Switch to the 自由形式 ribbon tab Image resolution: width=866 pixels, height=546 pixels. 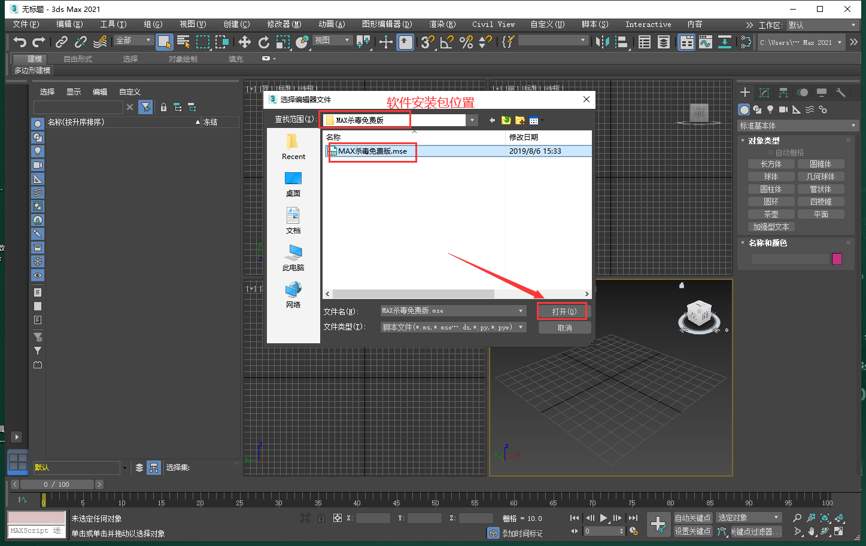(x=78, y=59)
